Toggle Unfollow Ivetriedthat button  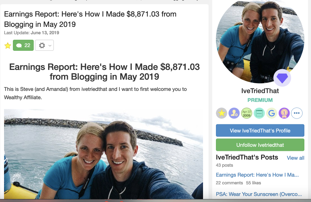point(260,145)
